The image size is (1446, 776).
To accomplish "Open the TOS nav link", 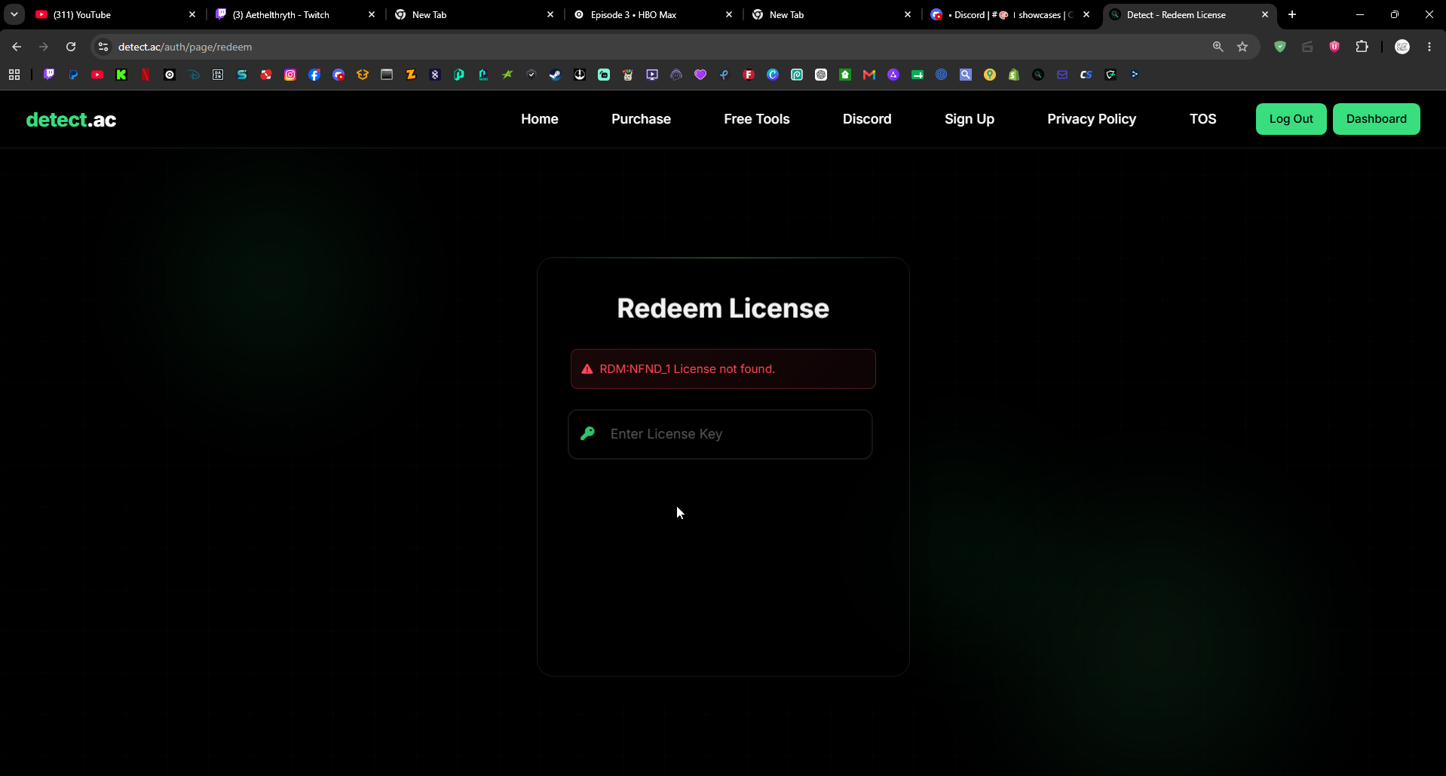I will pos(1203,119).
